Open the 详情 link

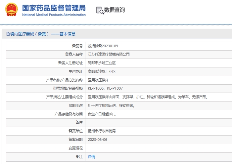(x=91, y=157)
